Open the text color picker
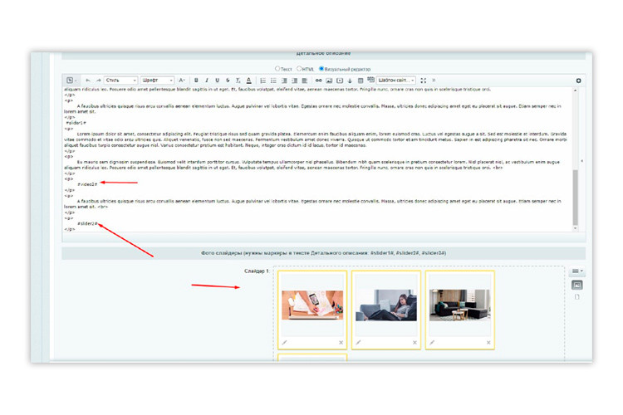Image resolution: width=623 pixels, height=415 pixels. [x=248, y=81]
